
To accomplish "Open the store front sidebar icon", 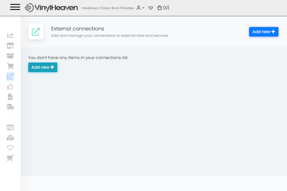I will point(10,46).
